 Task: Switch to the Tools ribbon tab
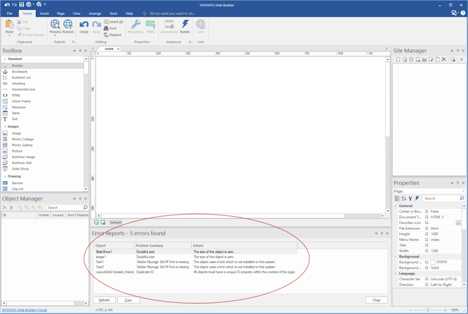pyautogui.click(x=114, y=14)
